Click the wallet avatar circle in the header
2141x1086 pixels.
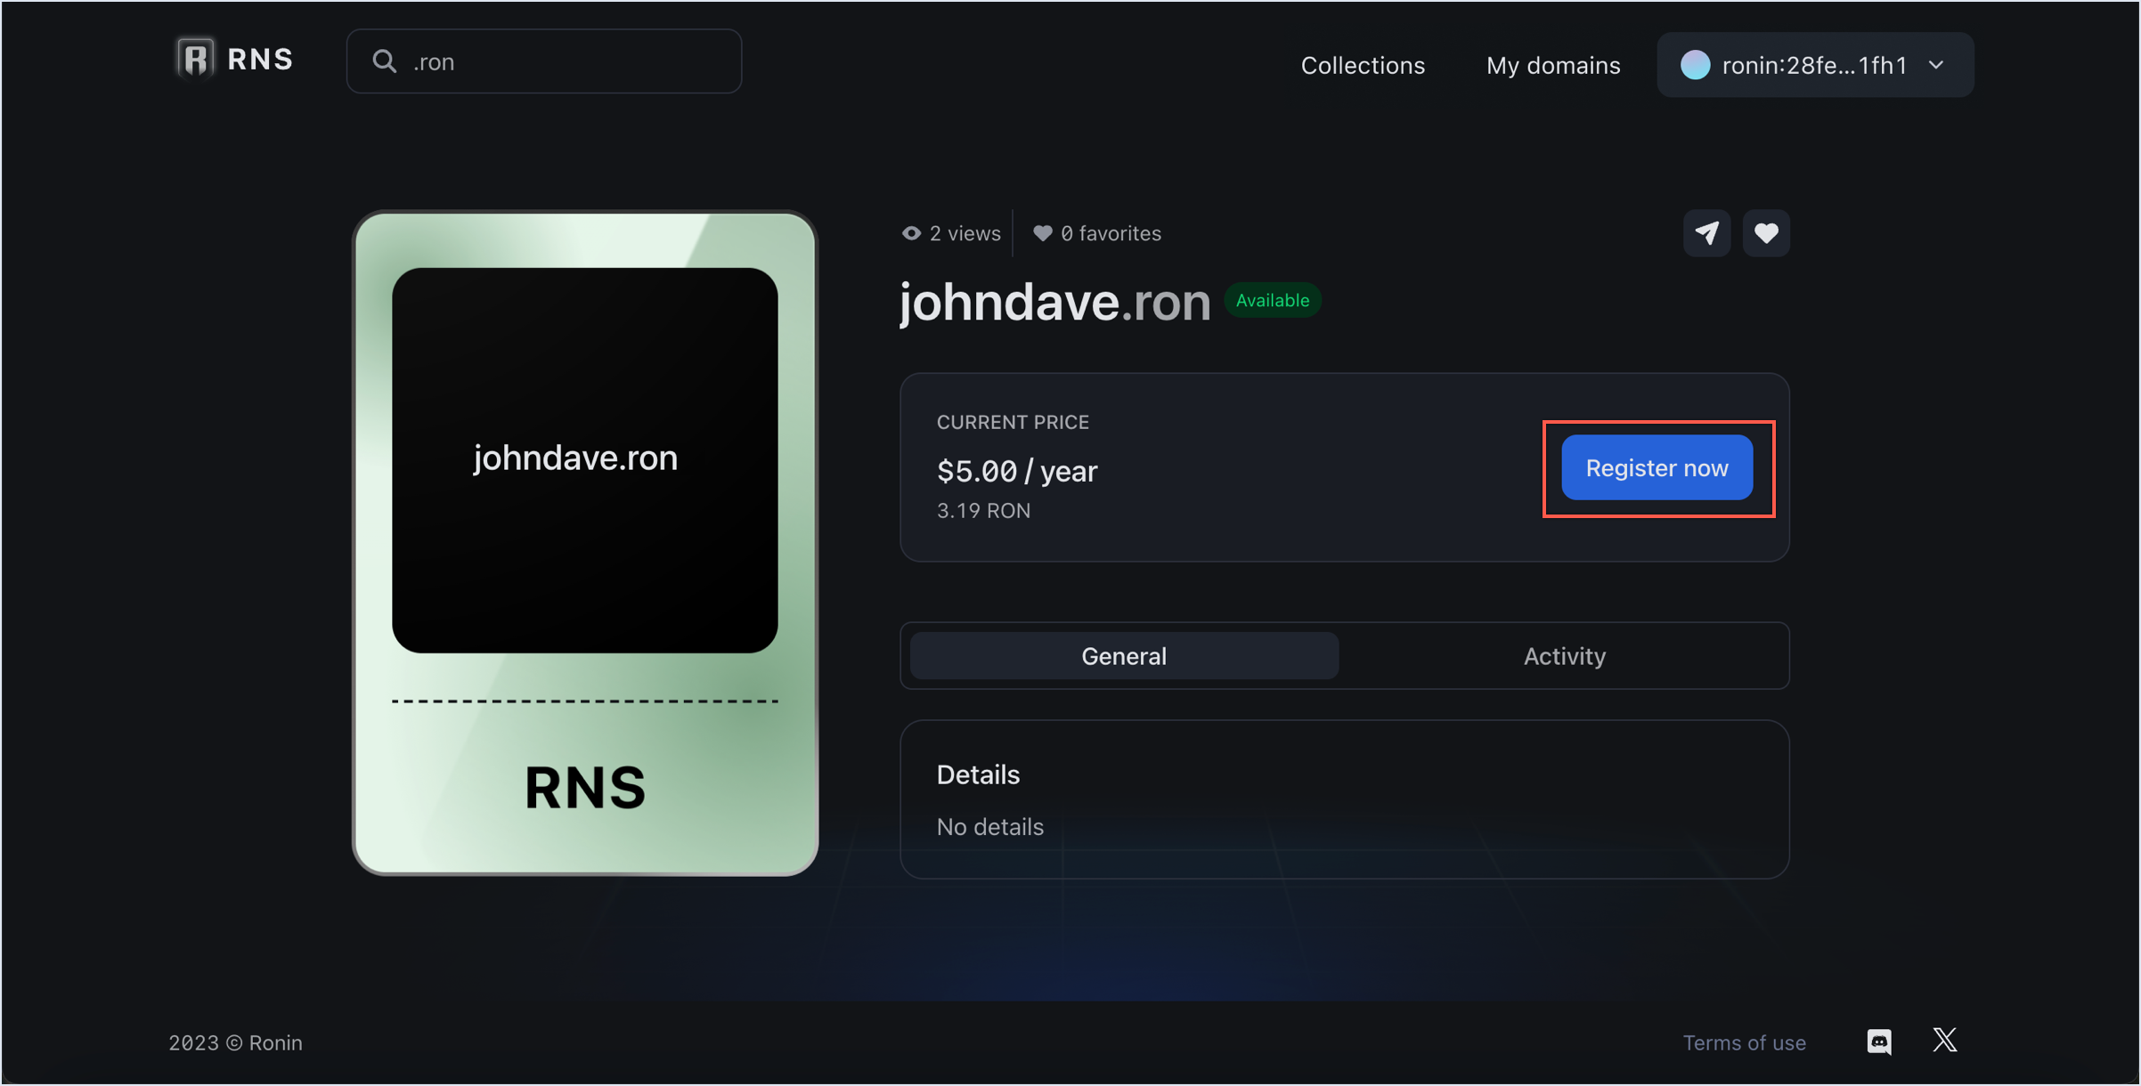pyautogui.click(x=1696, y=64)
